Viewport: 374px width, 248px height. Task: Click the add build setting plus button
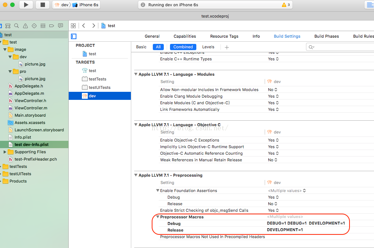pos(227,47)
